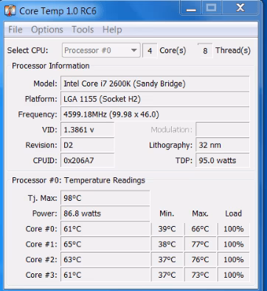Viewport: 267px width, 291px height.
Task: Click Core #2 load 100% value
Action: pos(234,260)
